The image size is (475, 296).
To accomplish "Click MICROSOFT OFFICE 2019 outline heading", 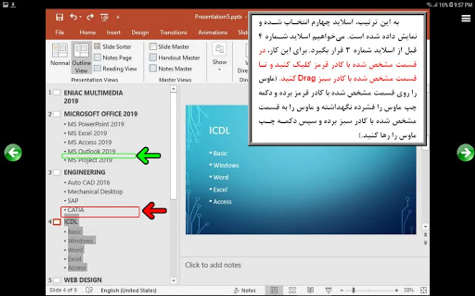I will coord(101,114).
